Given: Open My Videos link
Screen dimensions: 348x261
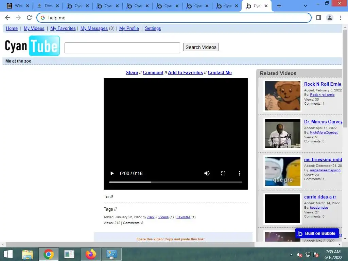Looking at the screenshot, I should [x=34, y=29].
